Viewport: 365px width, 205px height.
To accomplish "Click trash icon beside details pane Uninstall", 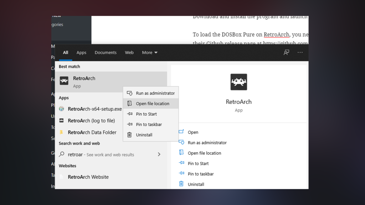I will pos(181,184).
